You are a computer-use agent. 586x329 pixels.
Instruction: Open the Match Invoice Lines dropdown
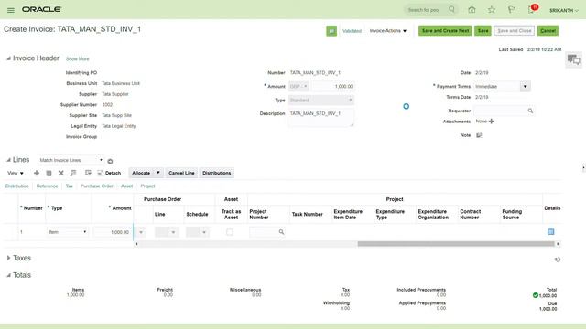(x=71, y=160)
